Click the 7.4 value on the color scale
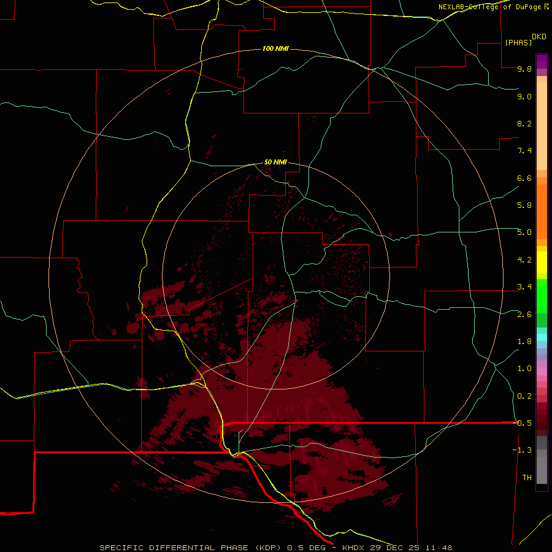 (524, 151)
